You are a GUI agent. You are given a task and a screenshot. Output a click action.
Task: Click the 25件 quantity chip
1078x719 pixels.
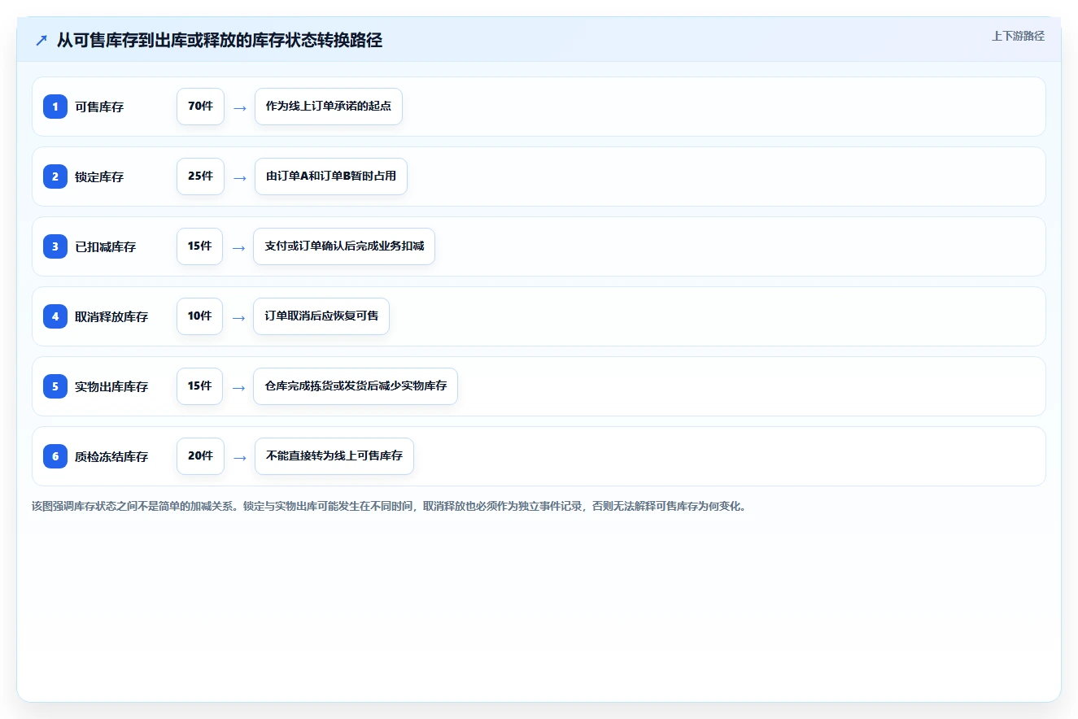pyautogui.click(x=200, y=176)
